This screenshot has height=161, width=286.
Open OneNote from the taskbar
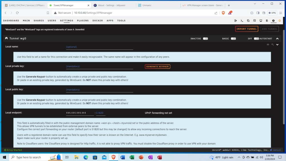coord(150,157)
